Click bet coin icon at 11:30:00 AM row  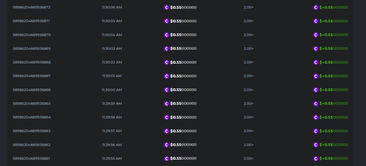(x=167, y=90)
